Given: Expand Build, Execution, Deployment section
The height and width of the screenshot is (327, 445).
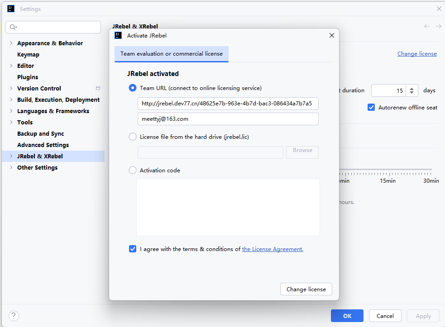Looking at the screenshot, I should click(11, 100).
